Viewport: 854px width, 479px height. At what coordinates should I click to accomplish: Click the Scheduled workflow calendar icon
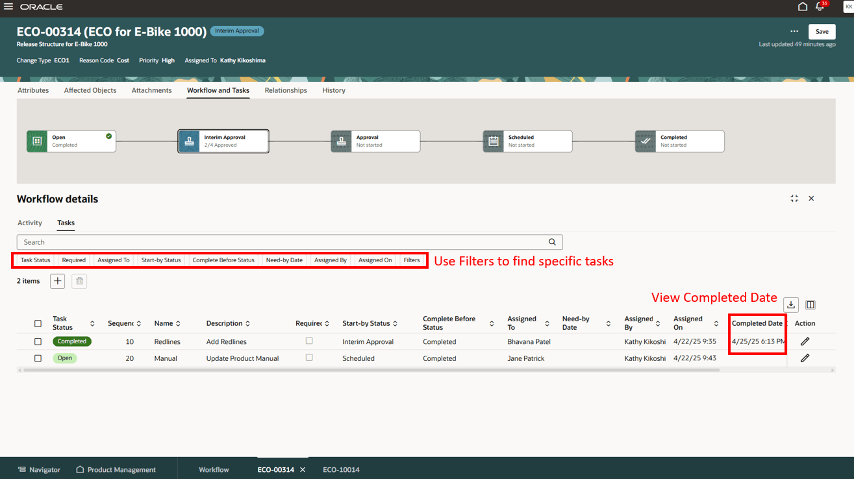(493, 141)
